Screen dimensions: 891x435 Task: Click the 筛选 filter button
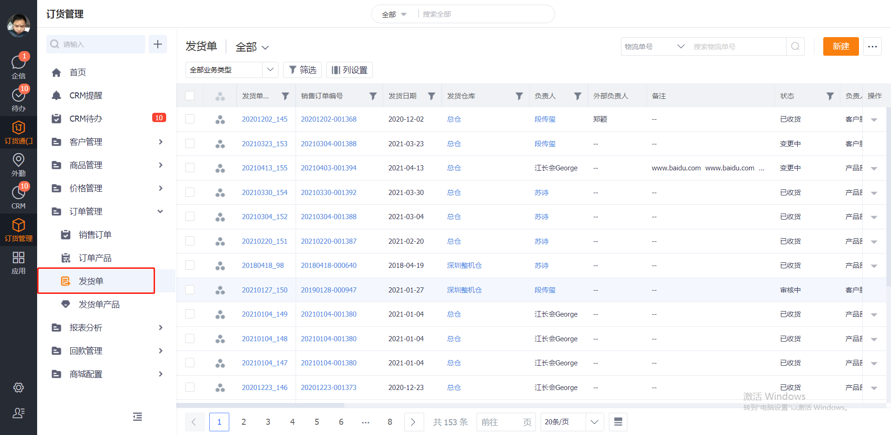click(x=302, y=70)
